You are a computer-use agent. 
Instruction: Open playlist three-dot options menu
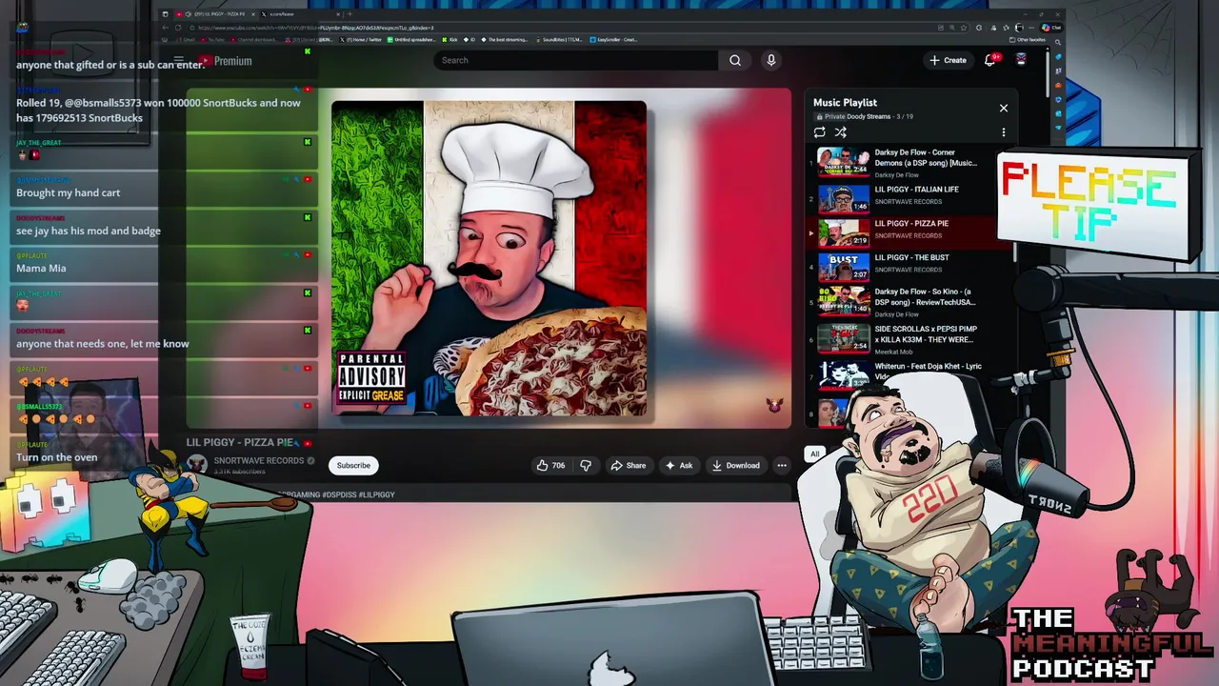point(1003,132)
